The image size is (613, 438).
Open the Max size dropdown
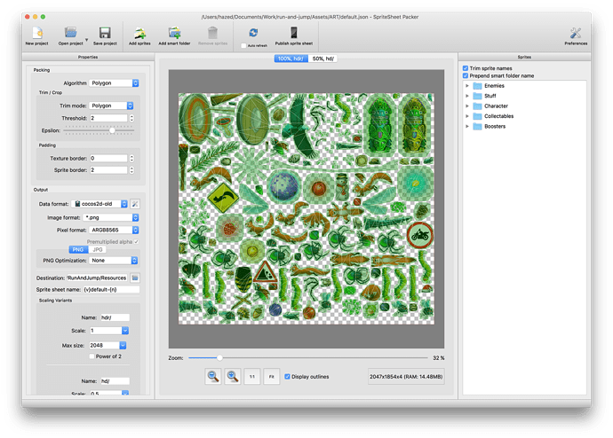pos(107,346)
